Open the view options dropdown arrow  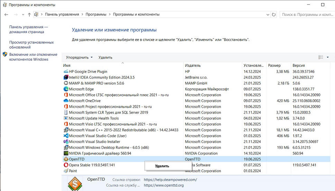328,57
